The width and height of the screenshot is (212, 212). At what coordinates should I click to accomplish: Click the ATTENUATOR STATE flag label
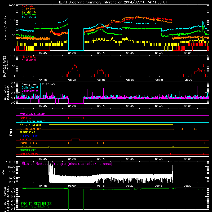point(32,114)
